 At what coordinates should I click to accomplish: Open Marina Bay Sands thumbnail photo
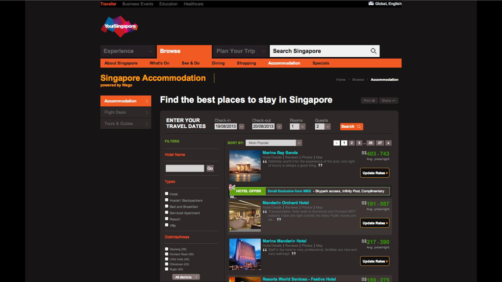245,166
